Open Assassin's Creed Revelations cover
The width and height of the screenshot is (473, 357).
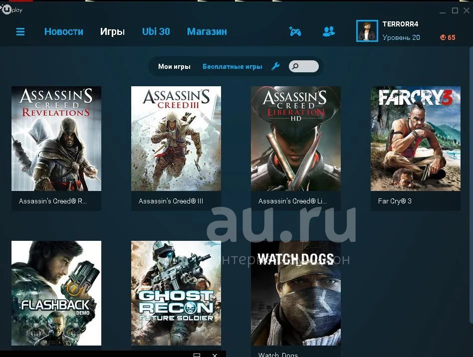56,139
